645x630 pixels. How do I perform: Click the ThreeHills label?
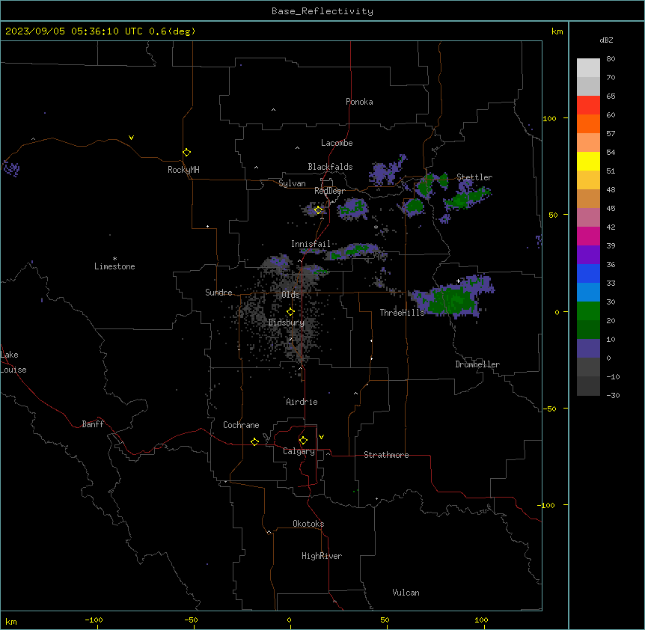[402, 313]
